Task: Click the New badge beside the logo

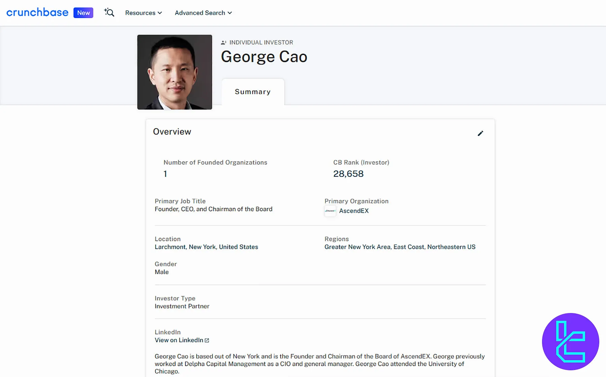Action: (x=83, y=13)
